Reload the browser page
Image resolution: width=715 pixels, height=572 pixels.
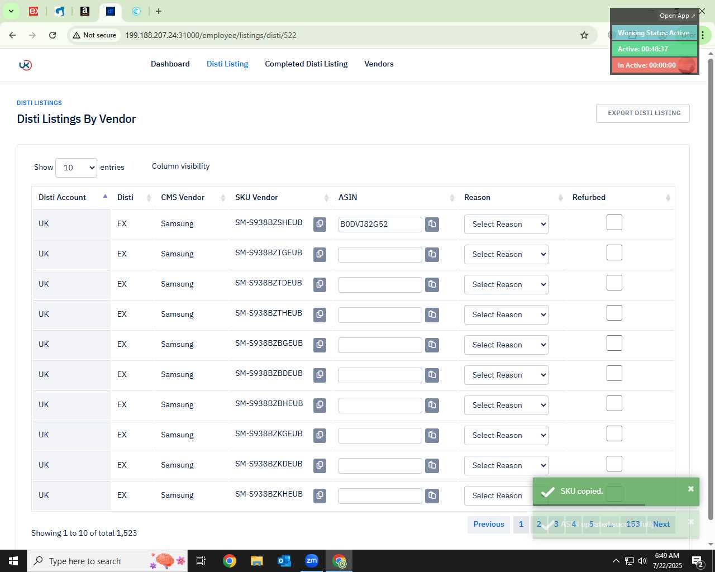[x=53, y=35]
